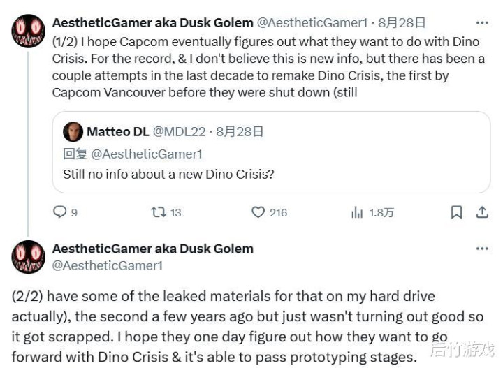
Task: Like the tweet with 216 likes
Action: pos(258,212)
